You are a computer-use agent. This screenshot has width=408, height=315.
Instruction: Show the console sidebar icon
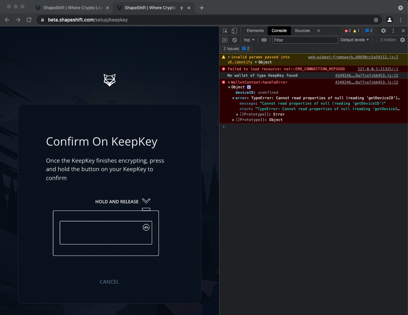pyautogui.click(x=225, y=40)
